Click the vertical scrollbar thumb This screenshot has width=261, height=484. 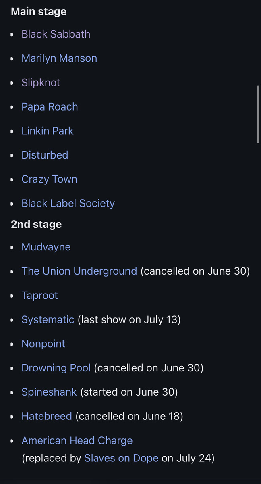258,114
